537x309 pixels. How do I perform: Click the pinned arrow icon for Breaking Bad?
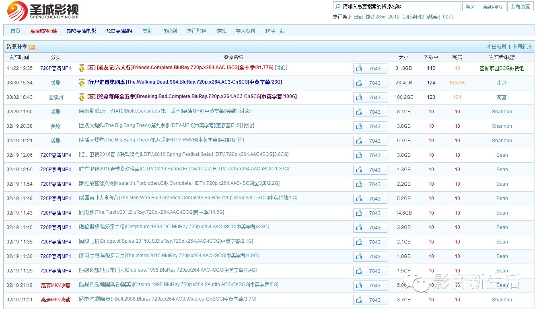[x=82, y=97]
